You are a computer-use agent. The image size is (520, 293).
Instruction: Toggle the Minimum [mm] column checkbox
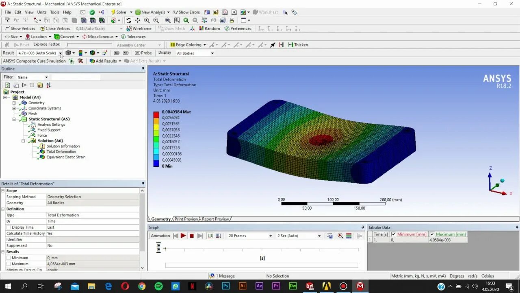[394, 234]
